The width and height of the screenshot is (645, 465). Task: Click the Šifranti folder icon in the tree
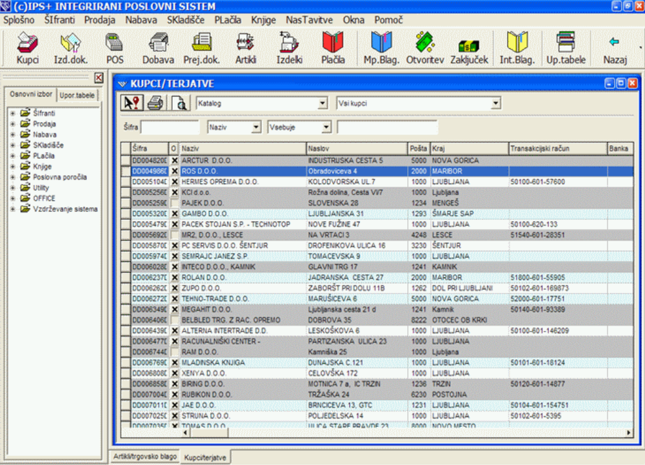[26, 113]
